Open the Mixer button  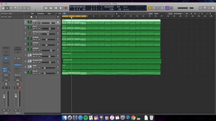(x=24, y=8)
